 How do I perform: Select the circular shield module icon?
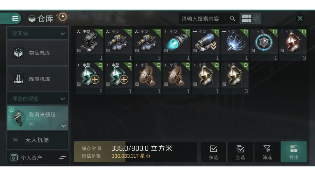pos(264,45)
